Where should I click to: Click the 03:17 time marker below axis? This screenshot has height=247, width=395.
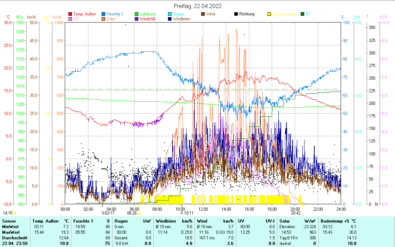tap(109, 213)
